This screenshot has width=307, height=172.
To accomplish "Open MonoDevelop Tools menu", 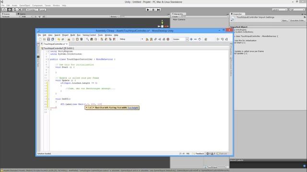I will click(x=100, y=35).
